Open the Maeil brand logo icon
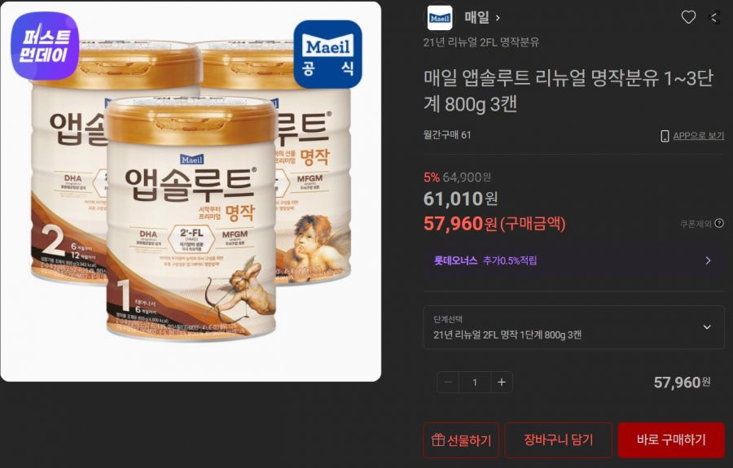 click(440, 18)
